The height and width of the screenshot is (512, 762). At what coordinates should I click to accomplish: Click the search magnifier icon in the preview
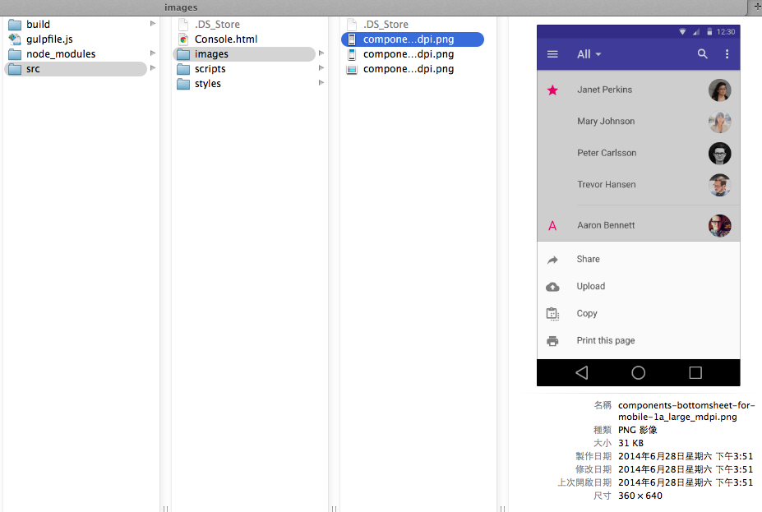click(x=702, y=54)
